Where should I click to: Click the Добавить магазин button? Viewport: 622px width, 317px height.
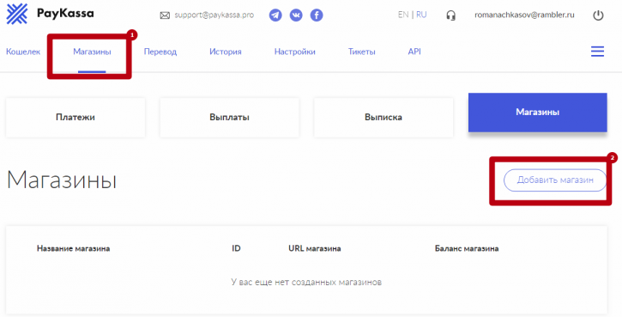(x=555, y=180)
